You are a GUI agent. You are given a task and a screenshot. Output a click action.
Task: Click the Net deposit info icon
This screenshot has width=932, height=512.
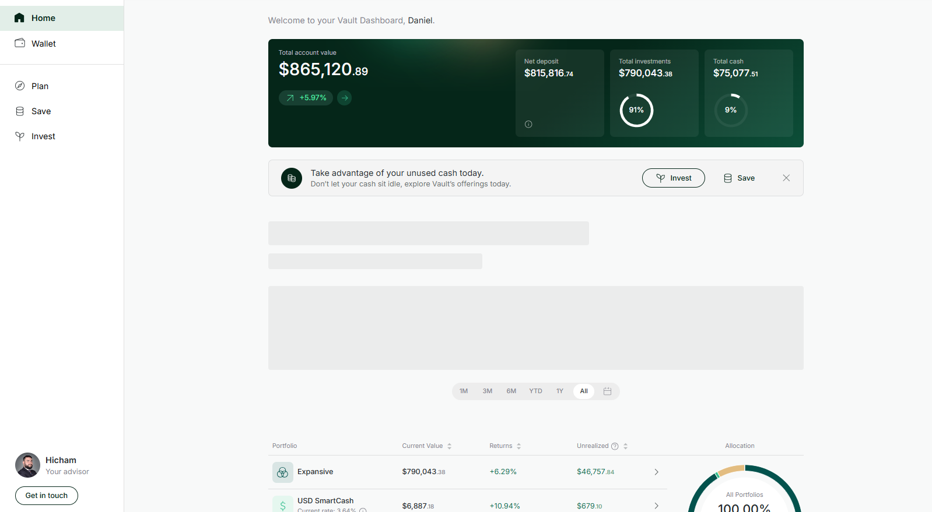[528, 124]
